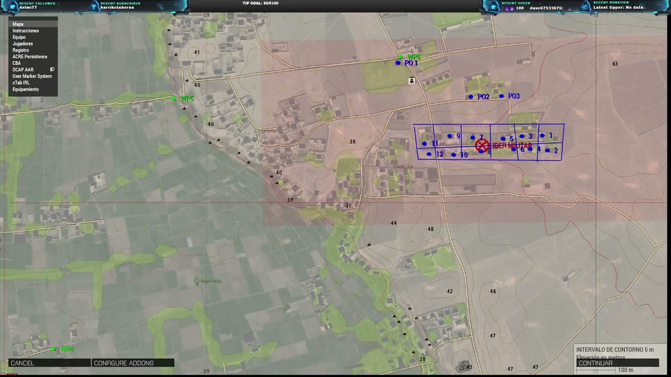The height and width of the screenshot is (377, 671).
Task: Click blue sector marker 12
Action: 429,154
